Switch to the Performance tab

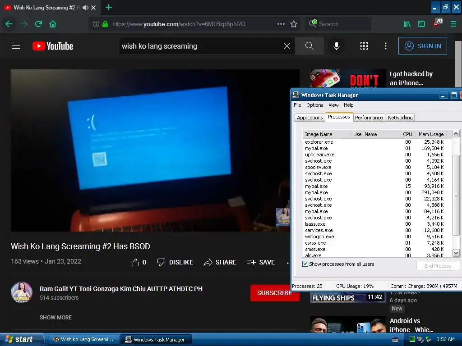coord(369,118)
